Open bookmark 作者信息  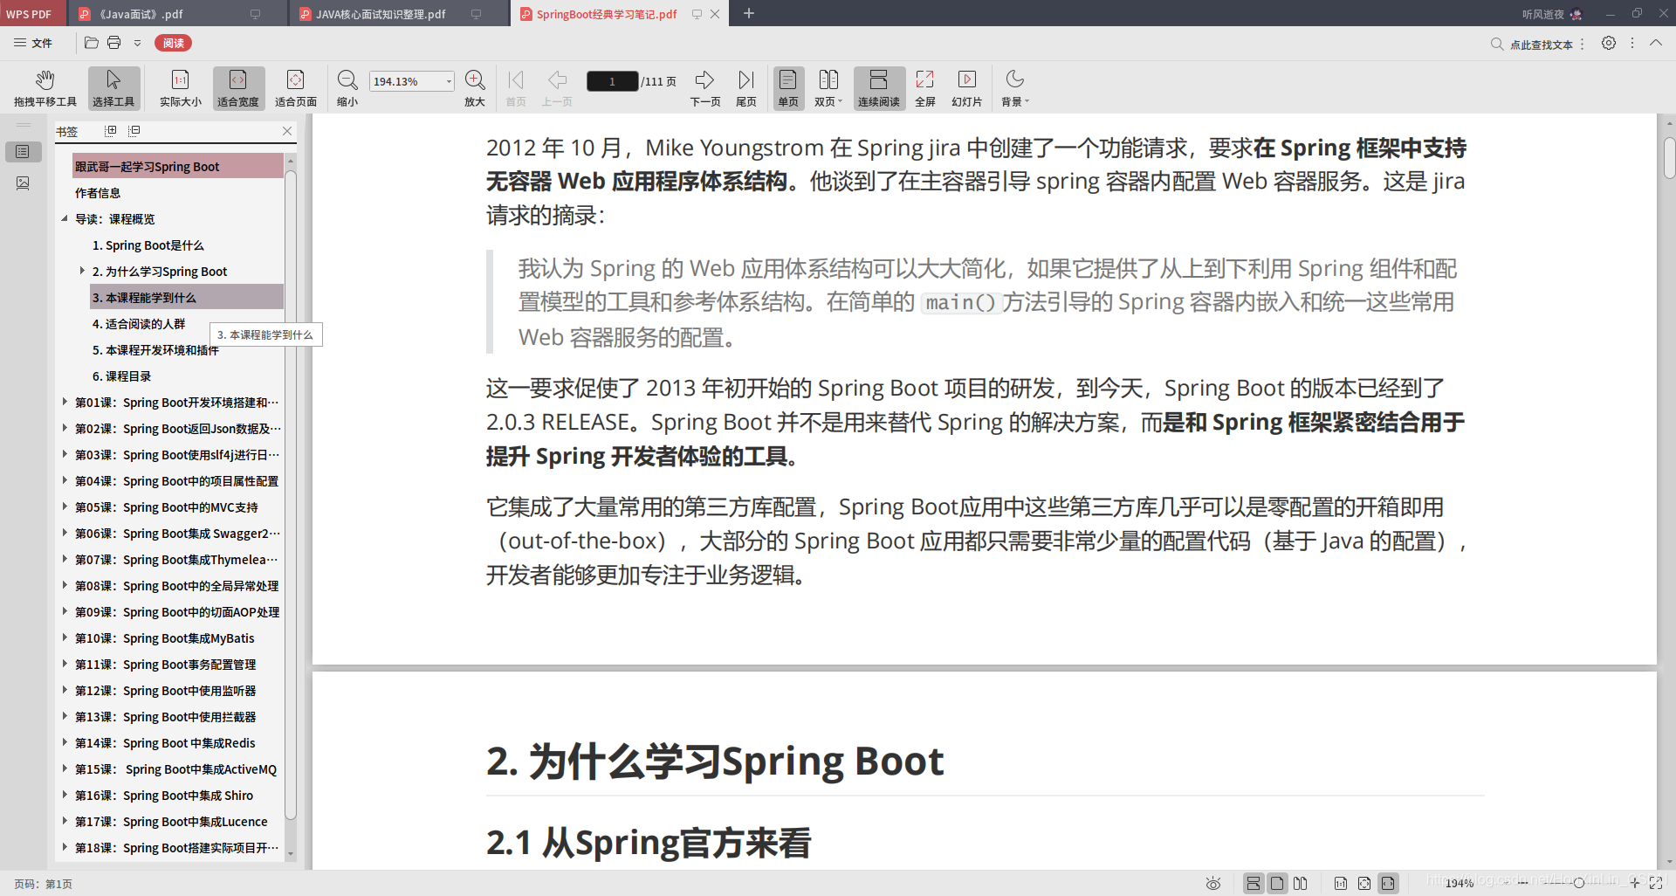[x=98, y=193]
